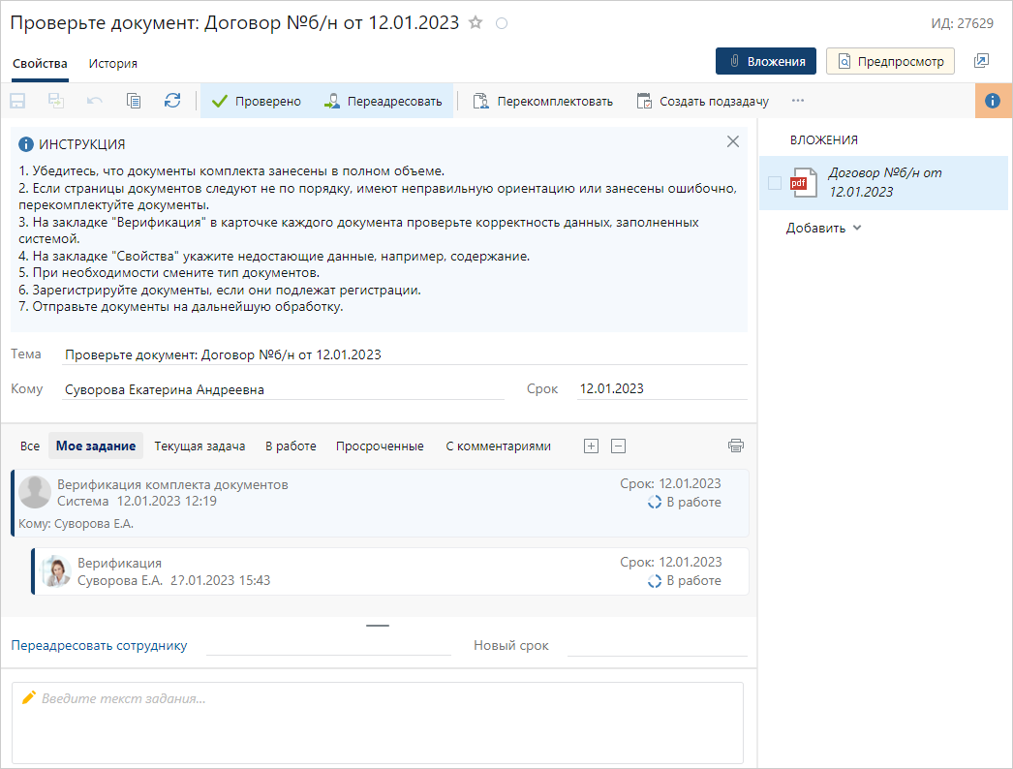Open the Договор №б/н PDF attachment
This screenshot has height=769, width=1013.
point(884,182)
